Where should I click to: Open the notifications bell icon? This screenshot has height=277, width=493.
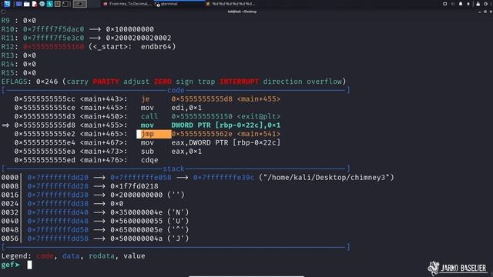(x=461, y=4)
